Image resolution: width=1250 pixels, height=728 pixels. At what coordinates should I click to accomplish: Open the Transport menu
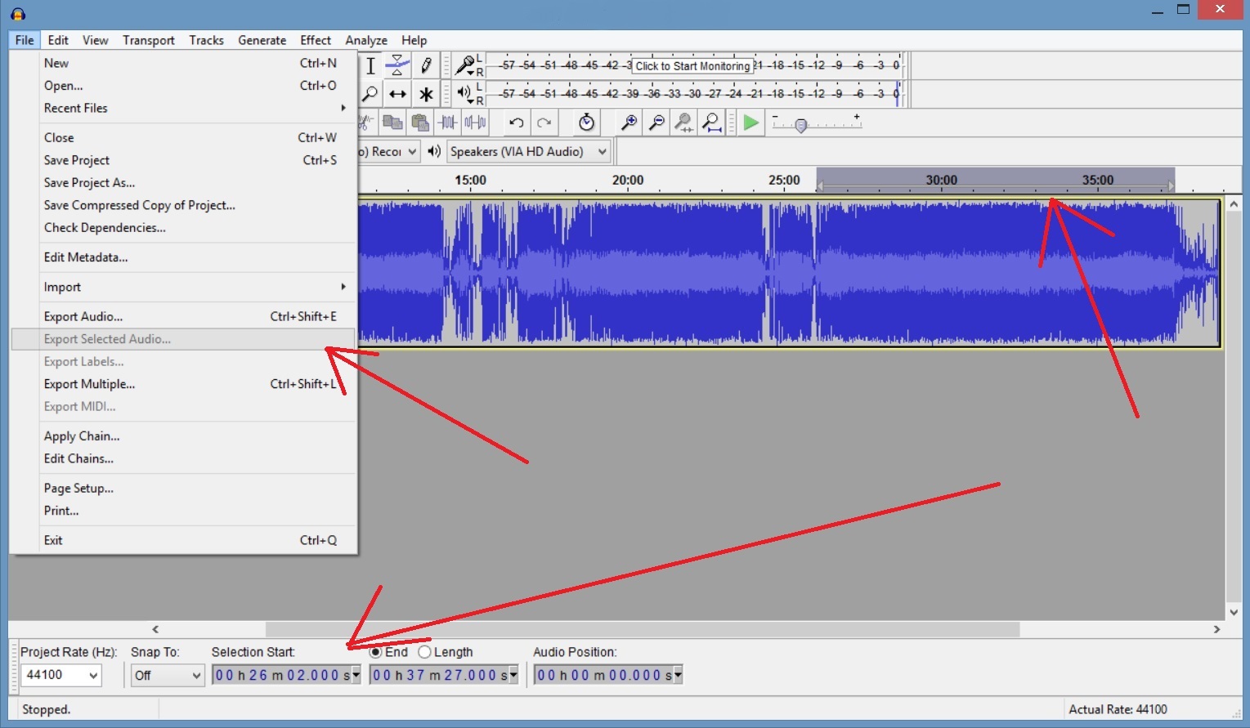(x=149, y=40)
